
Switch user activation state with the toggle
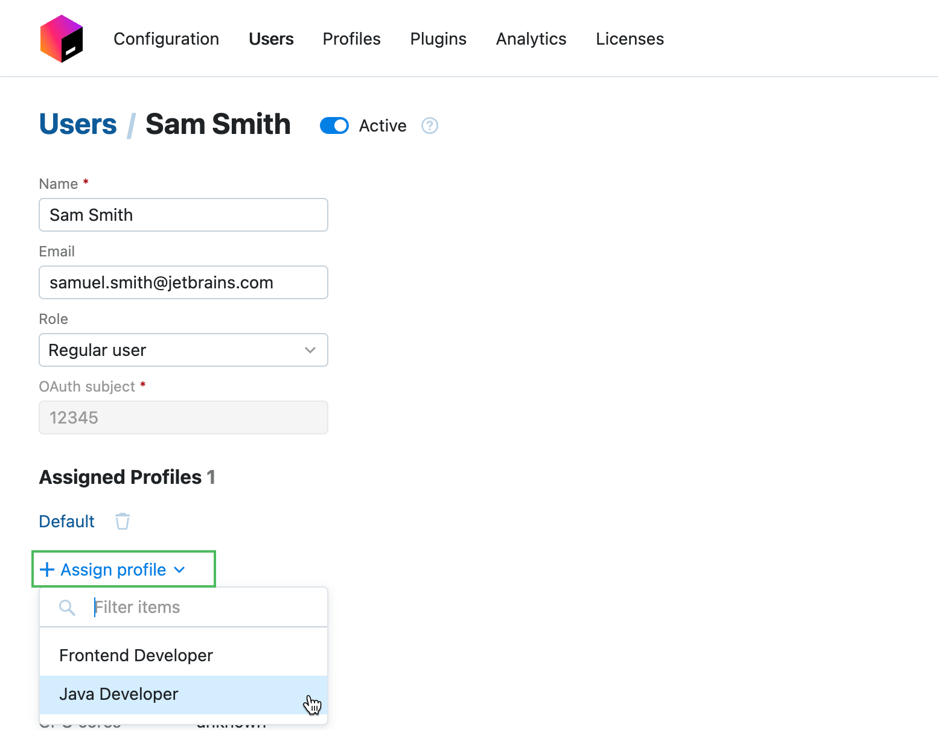(334, 125)
